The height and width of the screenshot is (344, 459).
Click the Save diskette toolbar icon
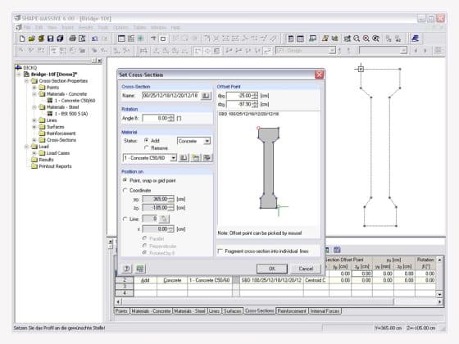point(51,38)
